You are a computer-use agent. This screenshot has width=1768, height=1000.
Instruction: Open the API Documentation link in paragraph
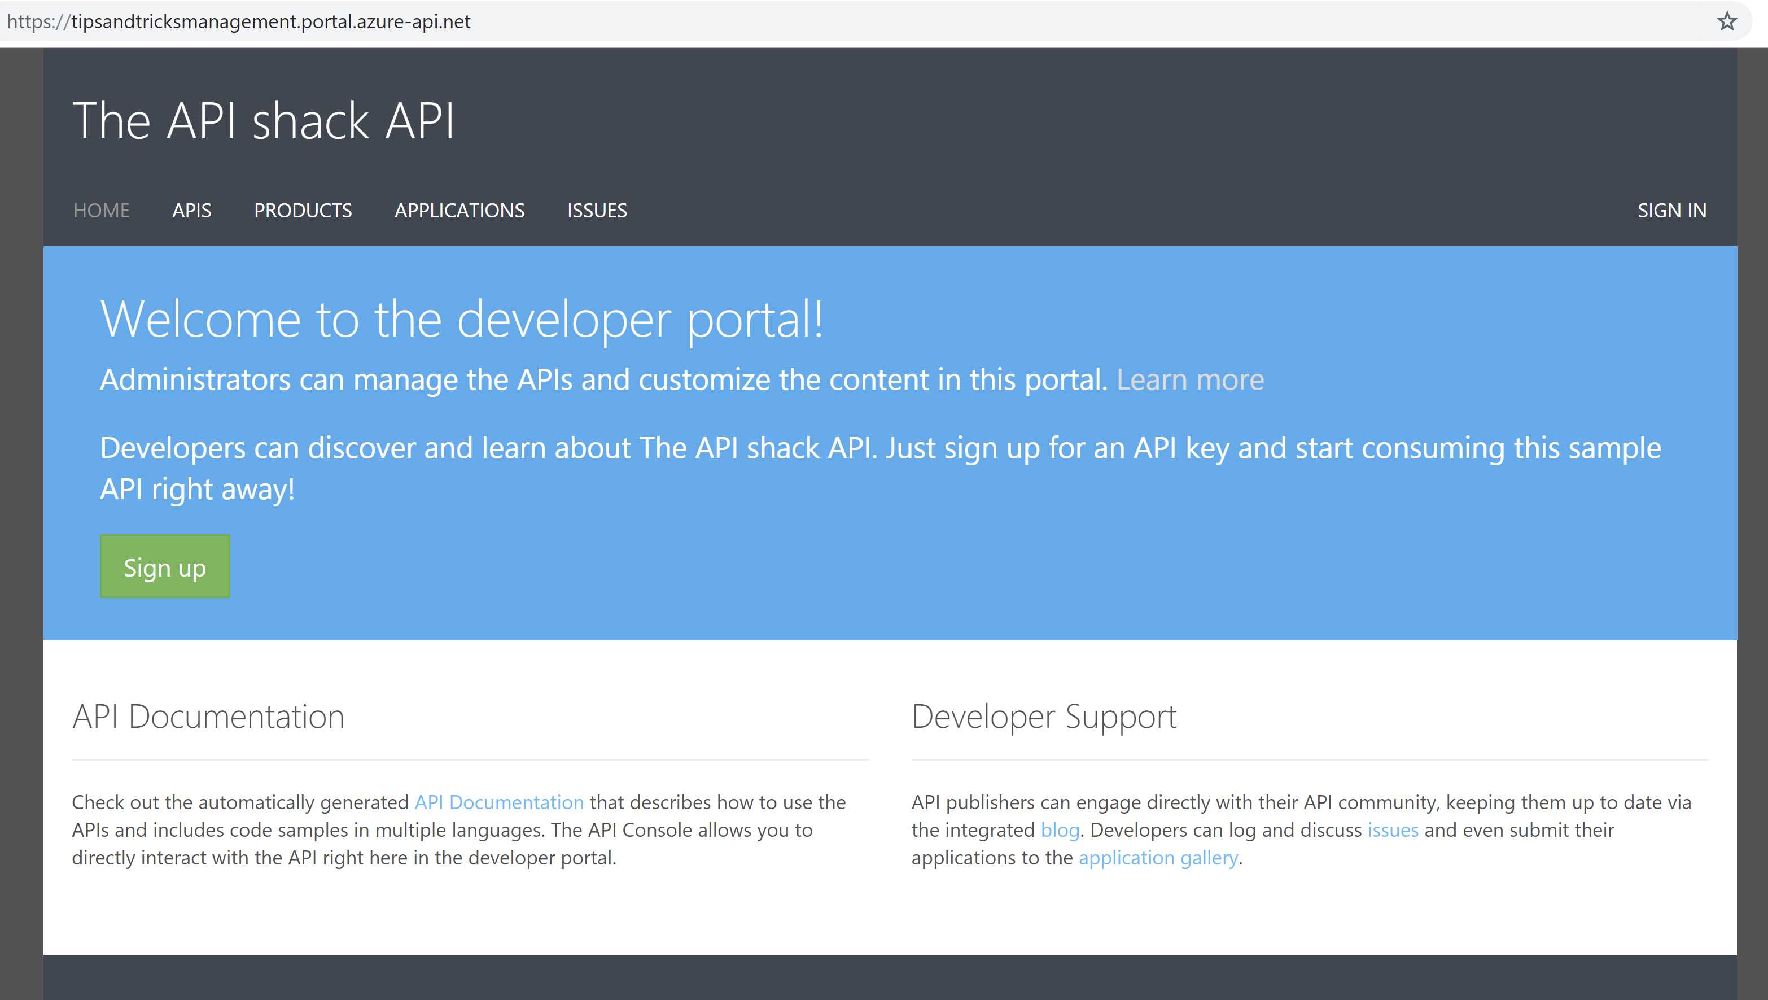[x=499, y=802]
